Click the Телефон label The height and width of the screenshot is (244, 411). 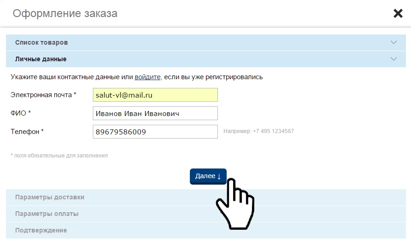pos(27,132)
